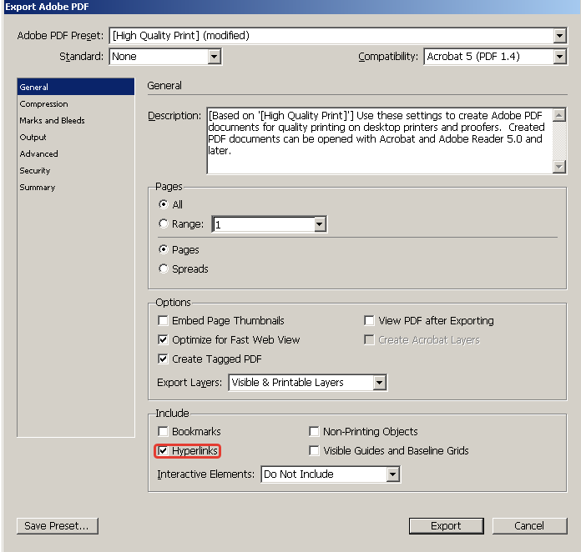
Task: Click the page Range input field
Action: 264,224
